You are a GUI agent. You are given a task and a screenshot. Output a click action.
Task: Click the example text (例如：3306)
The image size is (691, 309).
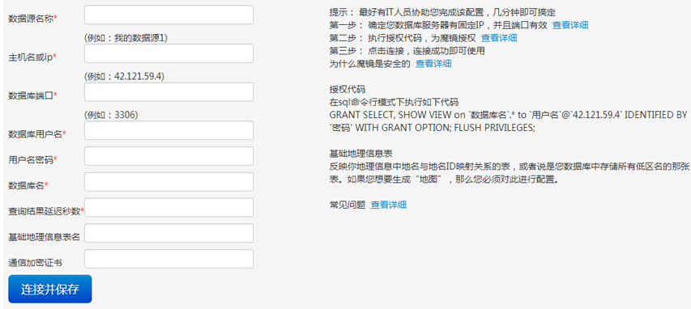[111, 116]
